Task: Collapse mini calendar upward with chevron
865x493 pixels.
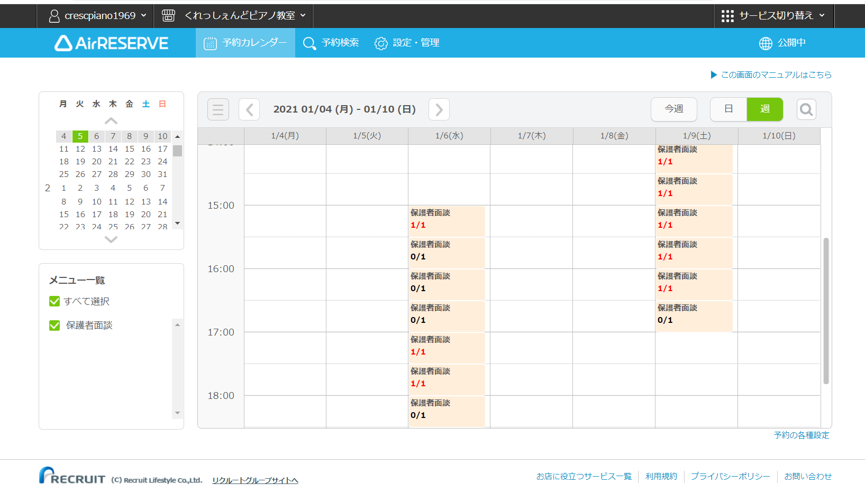Action: [x=111, y=121]
